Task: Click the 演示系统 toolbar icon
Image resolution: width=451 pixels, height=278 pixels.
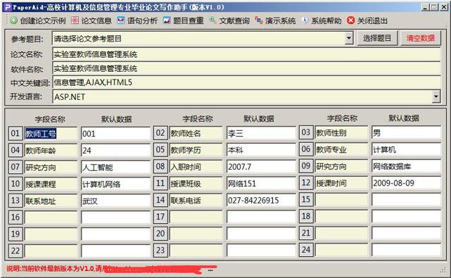Action: click(x=259, y=20)
